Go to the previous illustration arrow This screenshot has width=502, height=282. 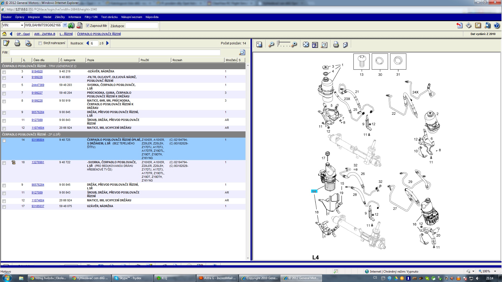coord(88,43)
